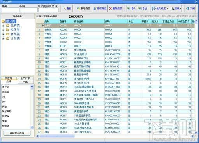The image size is (199, 143).
Task: Expand the 洗化类 category node
Action: 3,30
